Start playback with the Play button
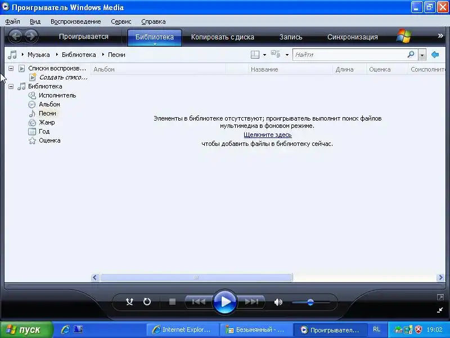Screen dimensions: 450x338 click(225, 302)
